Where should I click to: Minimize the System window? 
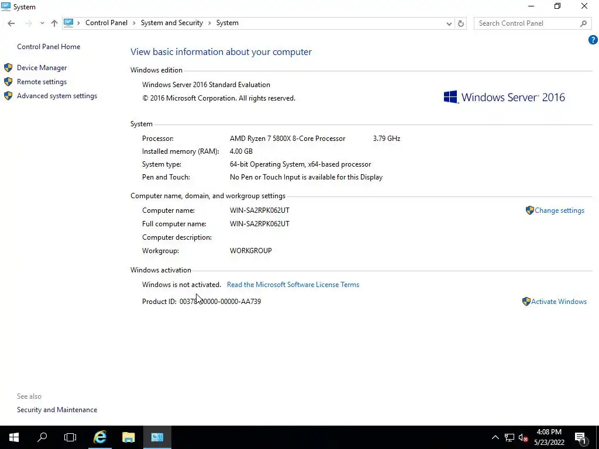click(x=531, y=6)
